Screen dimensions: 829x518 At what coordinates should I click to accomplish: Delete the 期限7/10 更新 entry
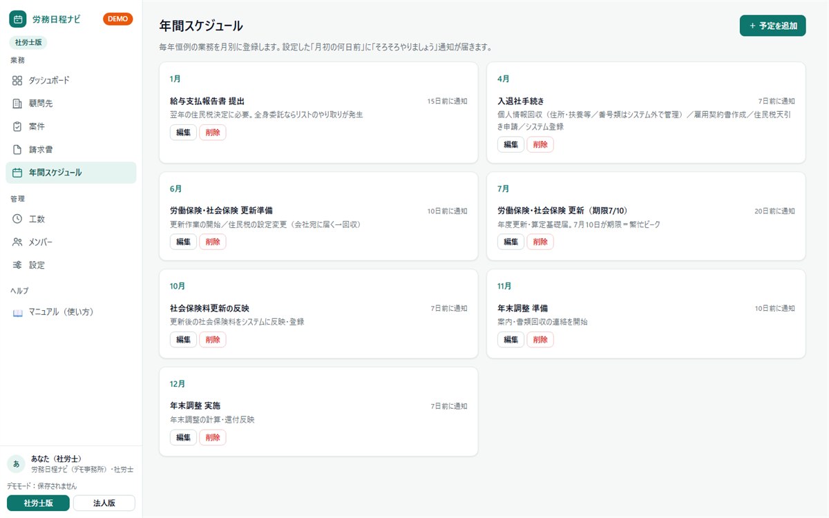pyautogui.click(x=540, y=242)
